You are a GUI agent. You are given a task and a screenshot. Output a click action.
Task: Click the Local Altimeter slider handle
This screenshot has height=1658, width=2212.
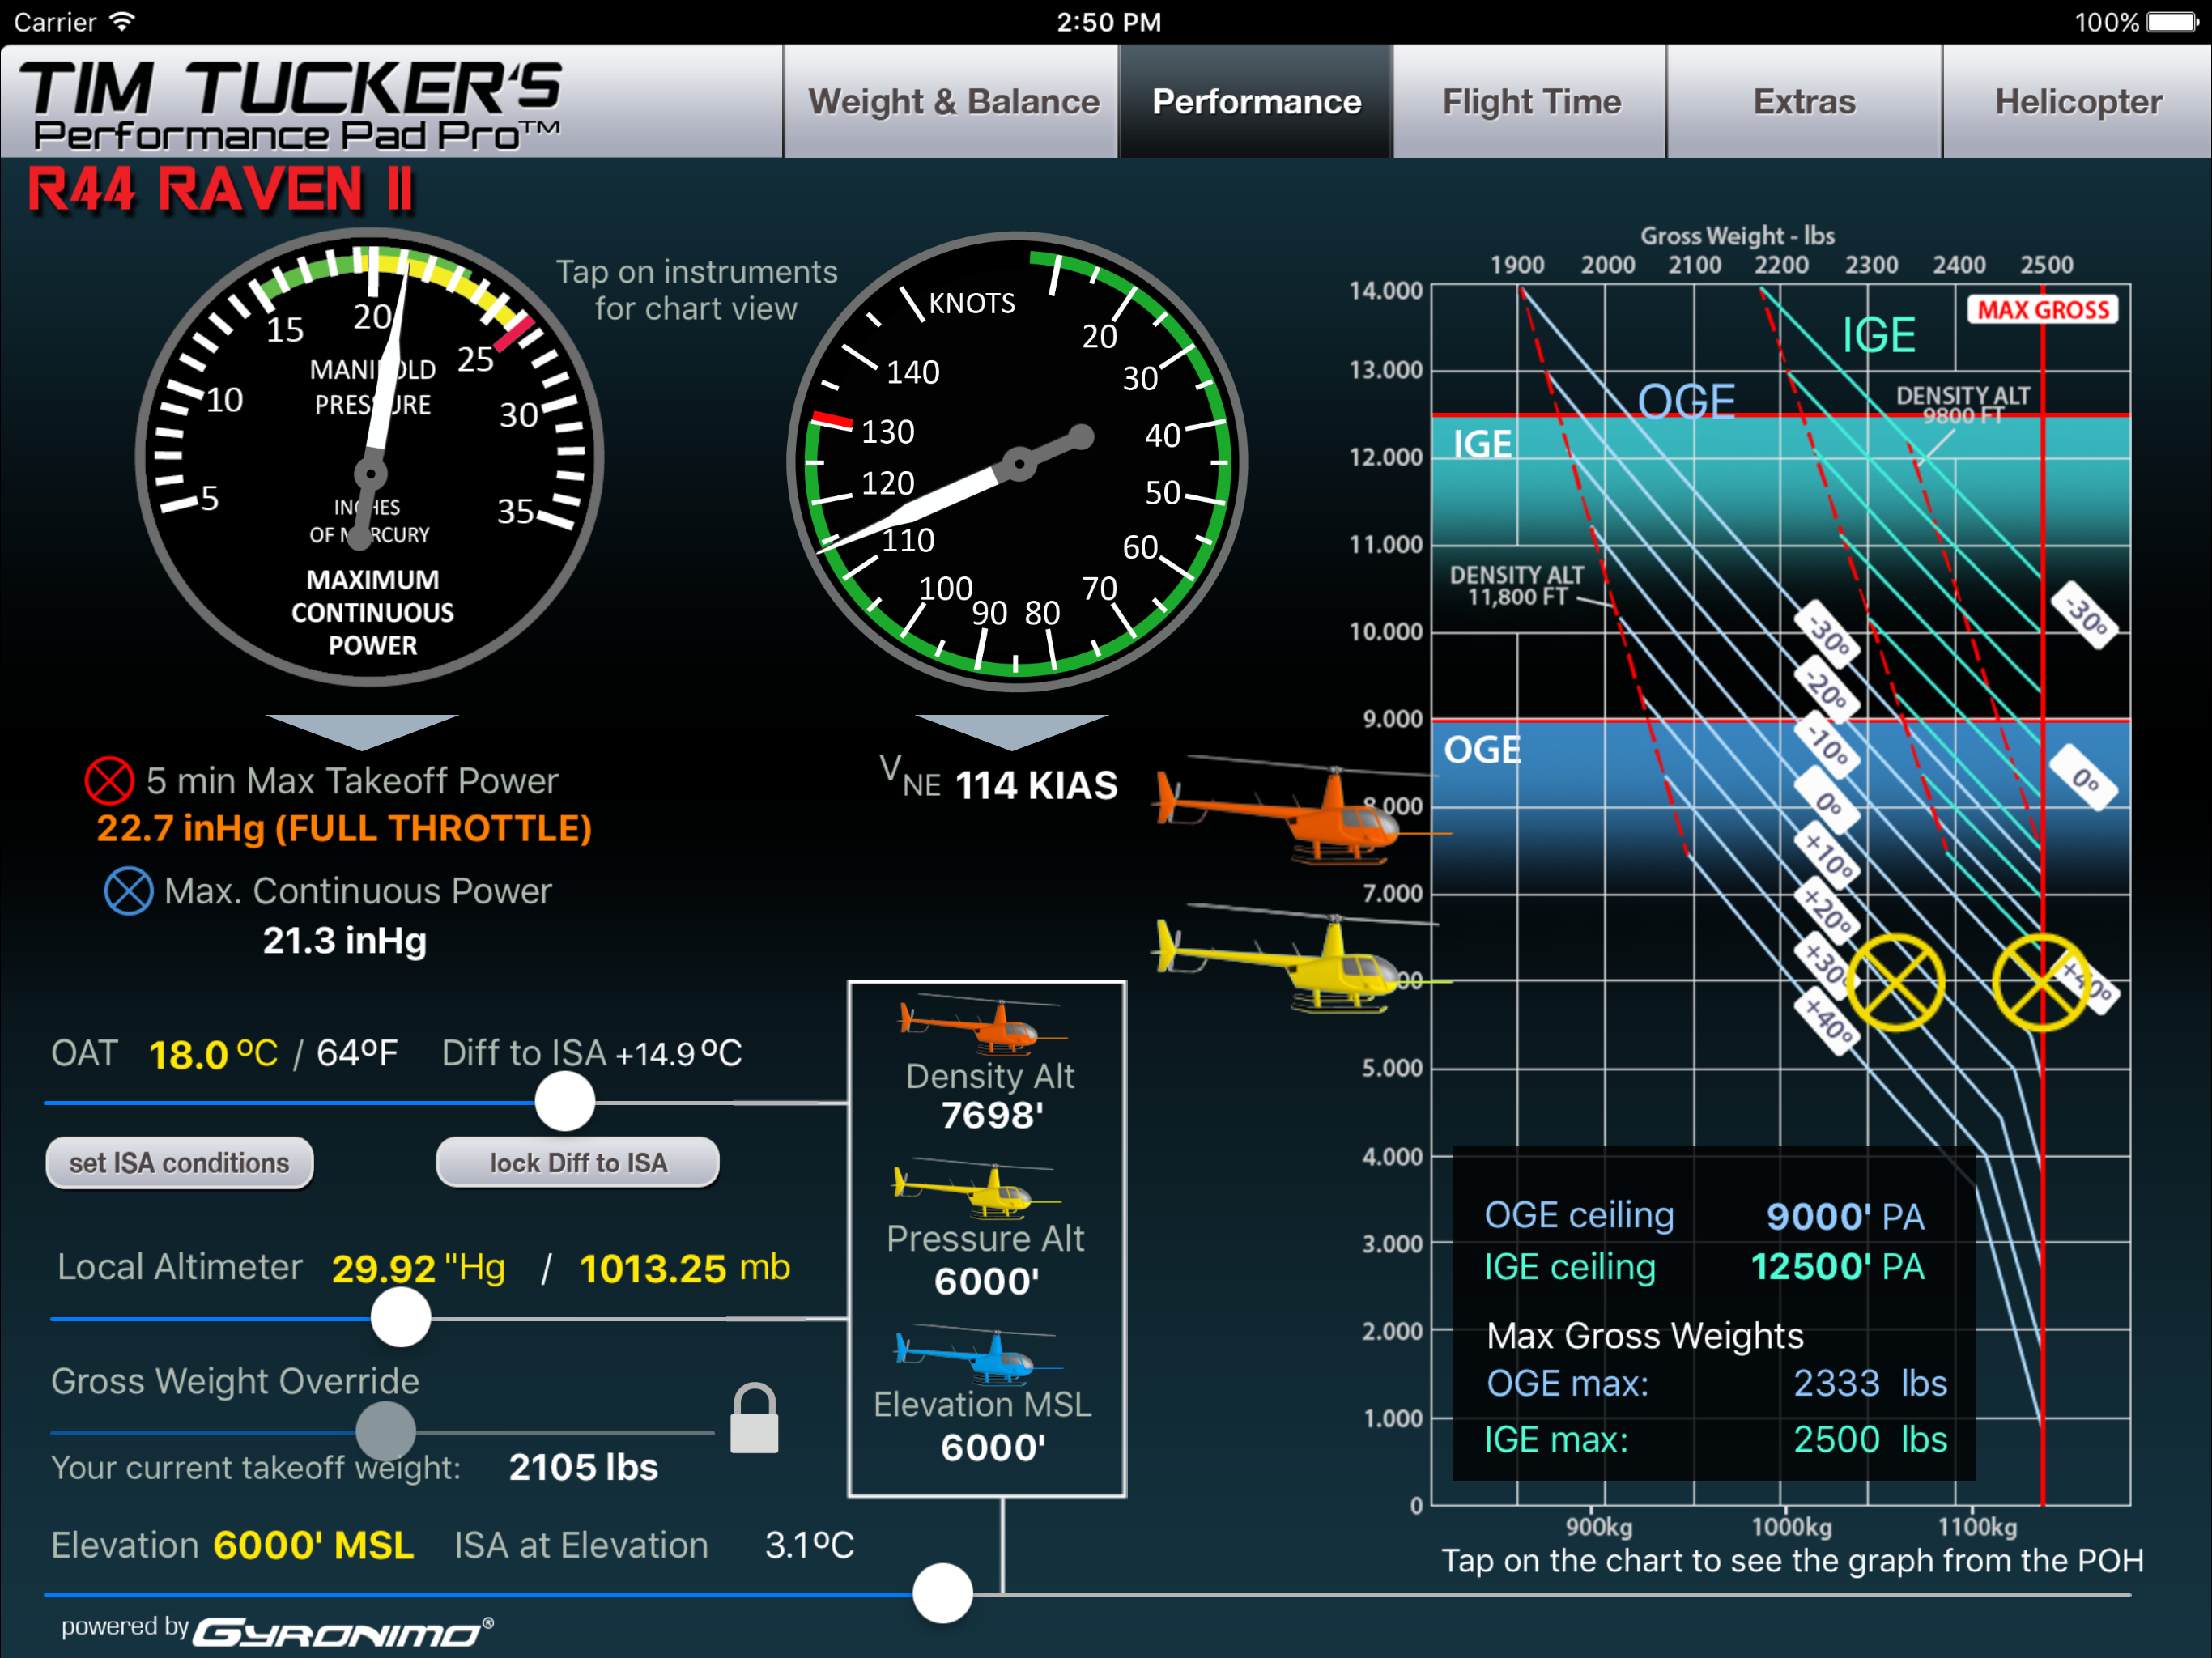pos(401,1317)
